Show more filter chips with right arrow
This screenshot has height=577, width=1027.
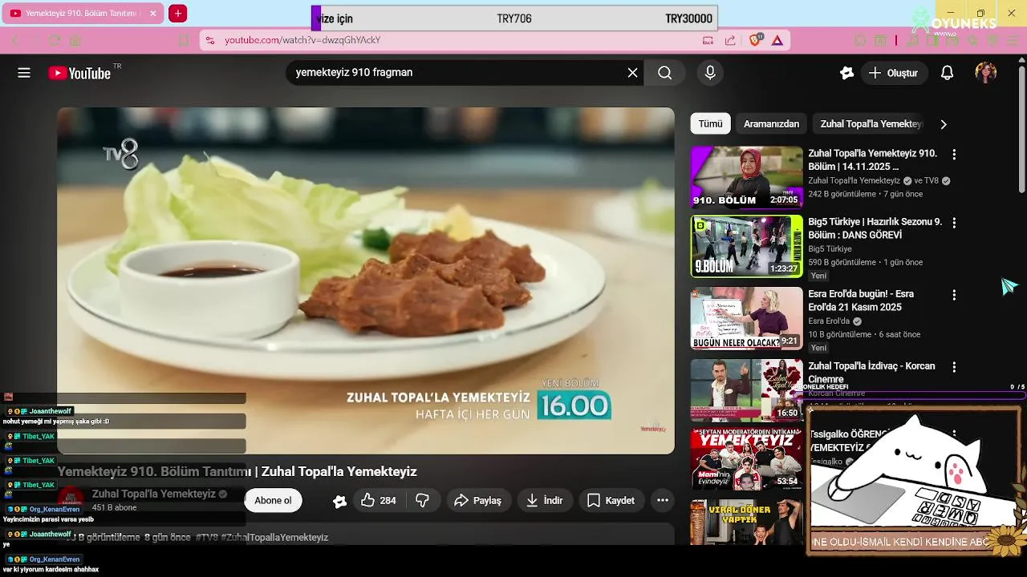(944, 124)
